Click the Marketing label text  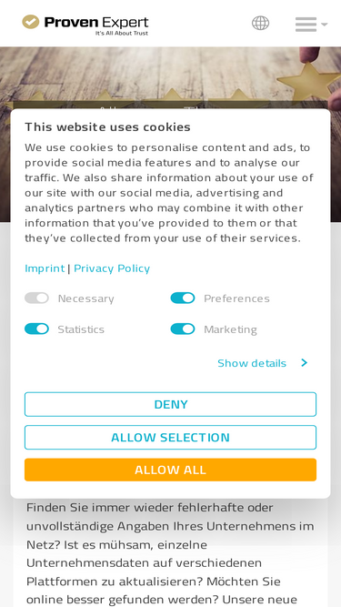coord(230,329)
